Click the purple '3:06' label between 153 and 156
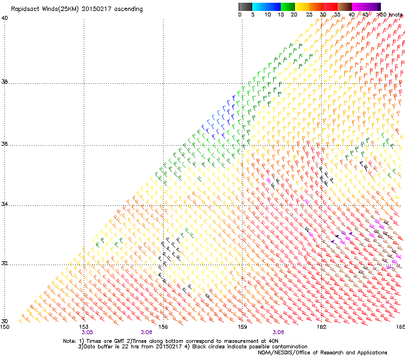The height and width of the screenshot is (356, 405). (x=146, y=332)
